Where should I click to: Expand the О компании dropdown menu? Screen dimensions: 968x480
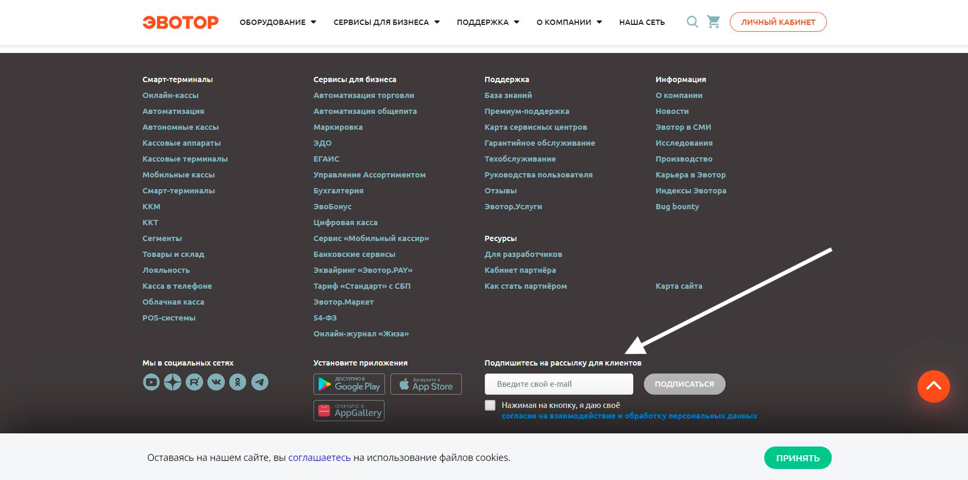pyautogui.click(x=569, y=22)
